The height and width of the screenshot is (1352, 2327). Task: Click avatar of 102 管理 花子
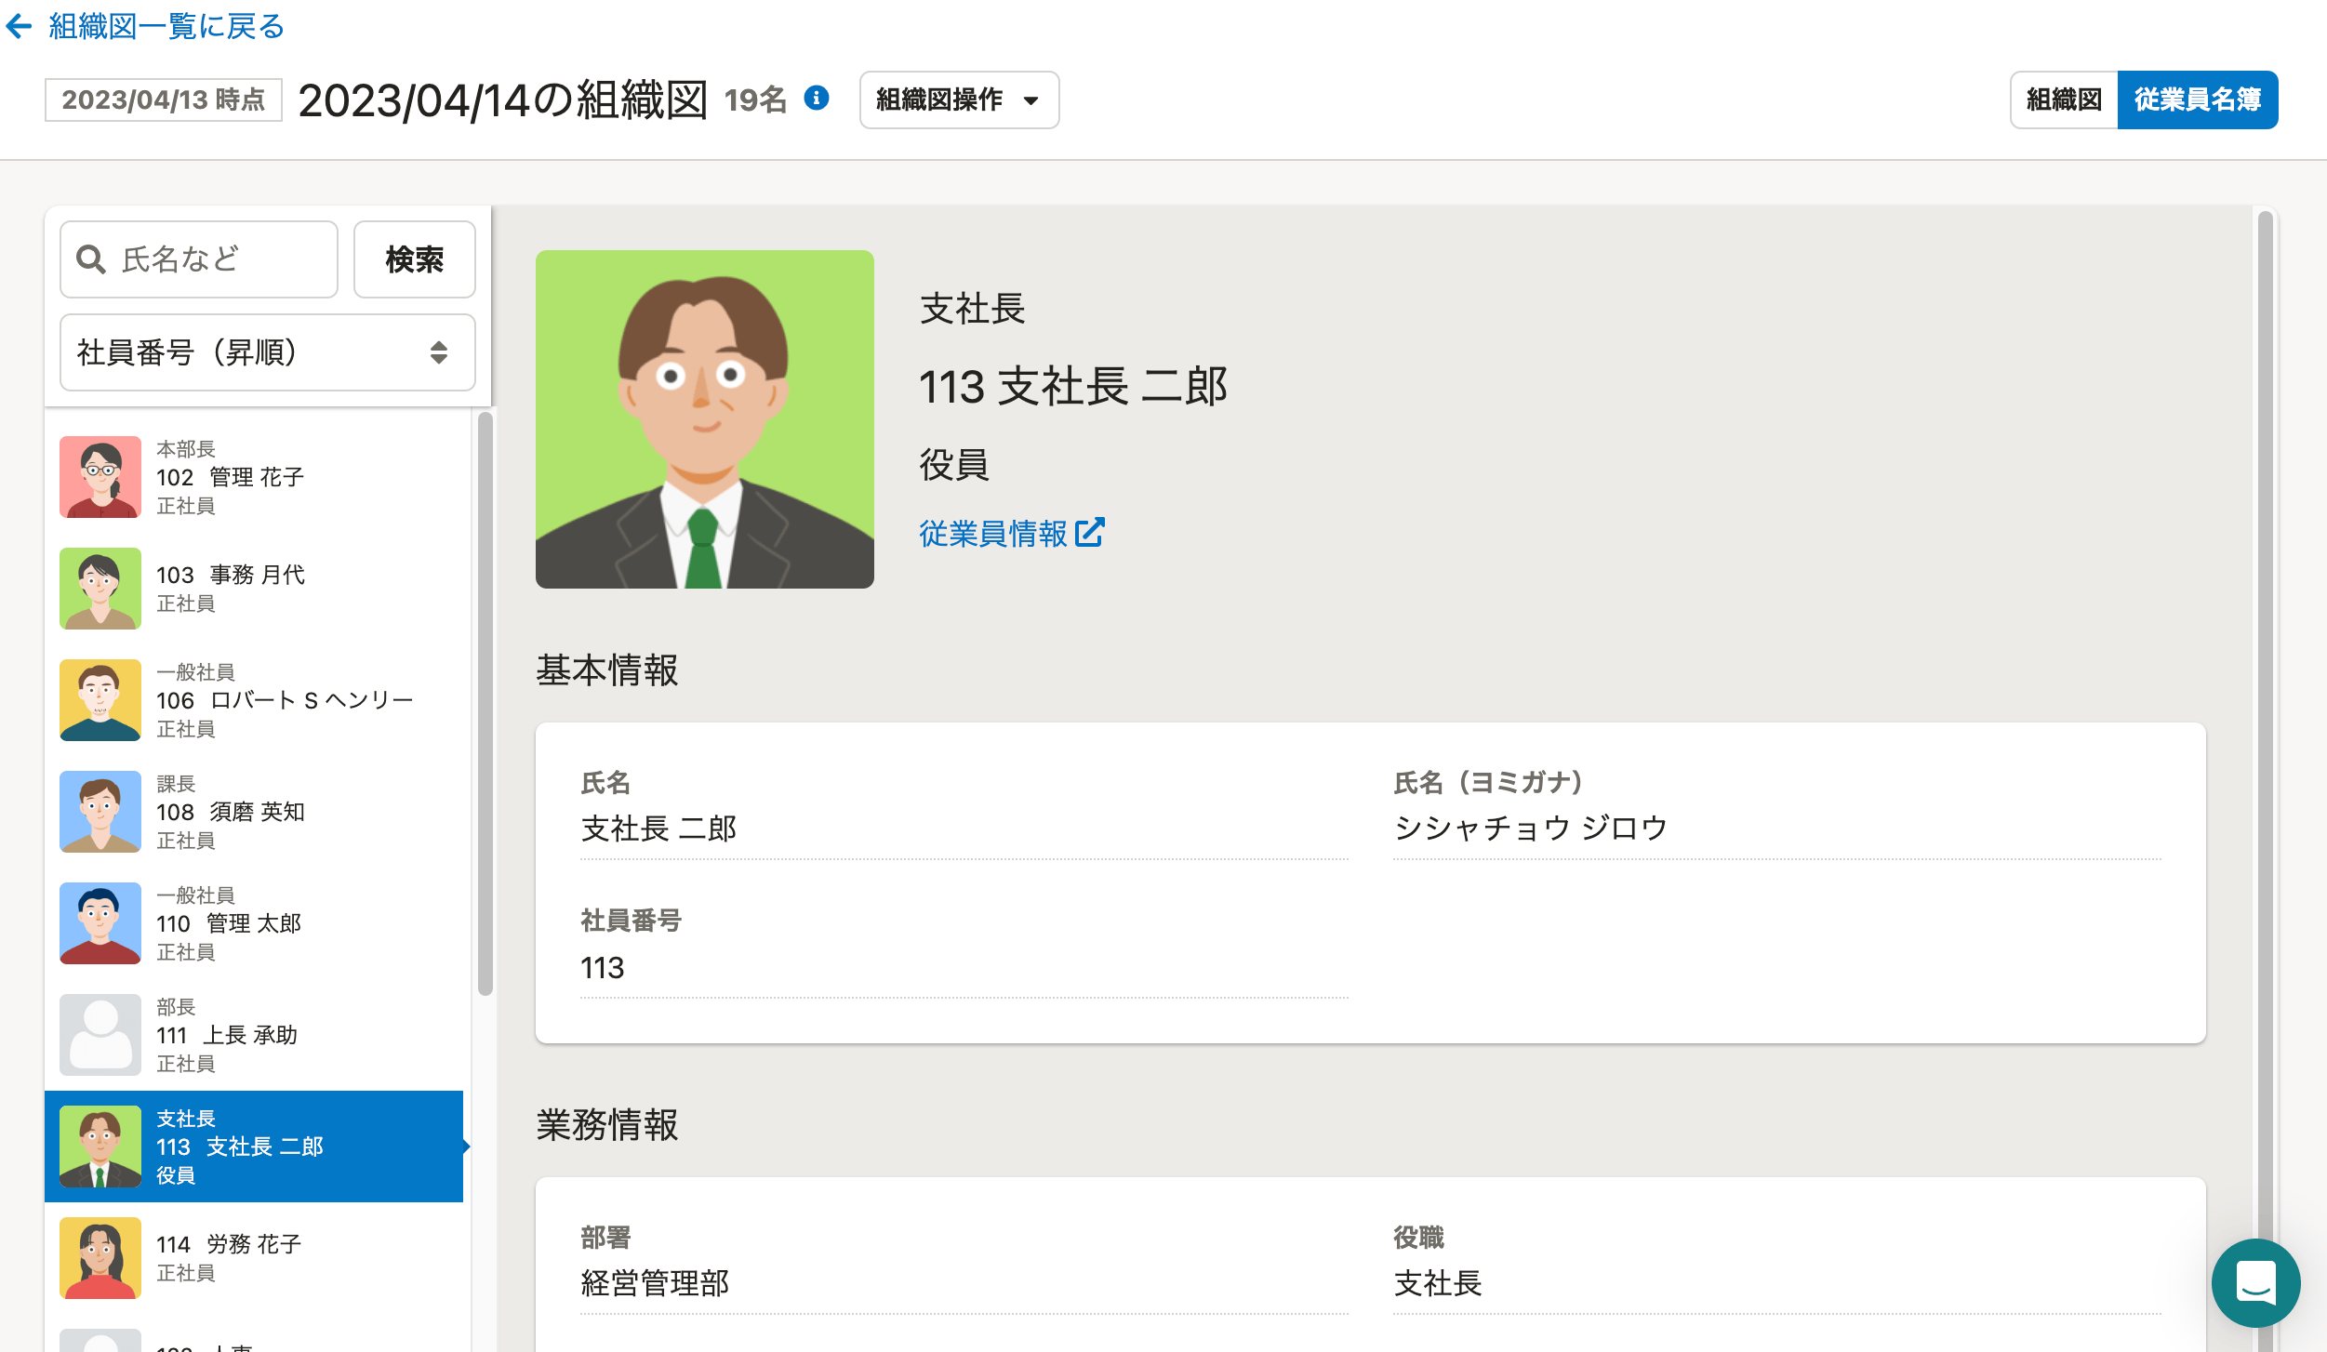[100, 477]
